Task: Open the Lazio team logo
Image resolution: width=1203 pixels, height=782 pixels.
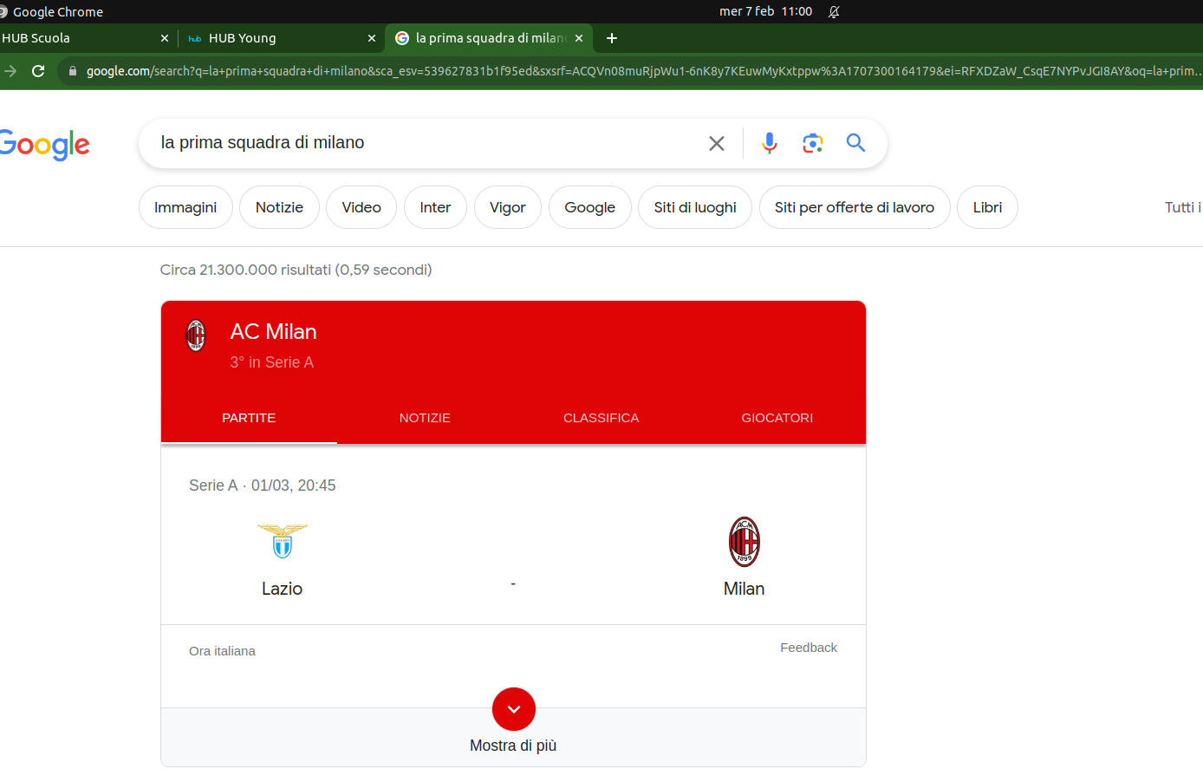Action: coord(282,539)
